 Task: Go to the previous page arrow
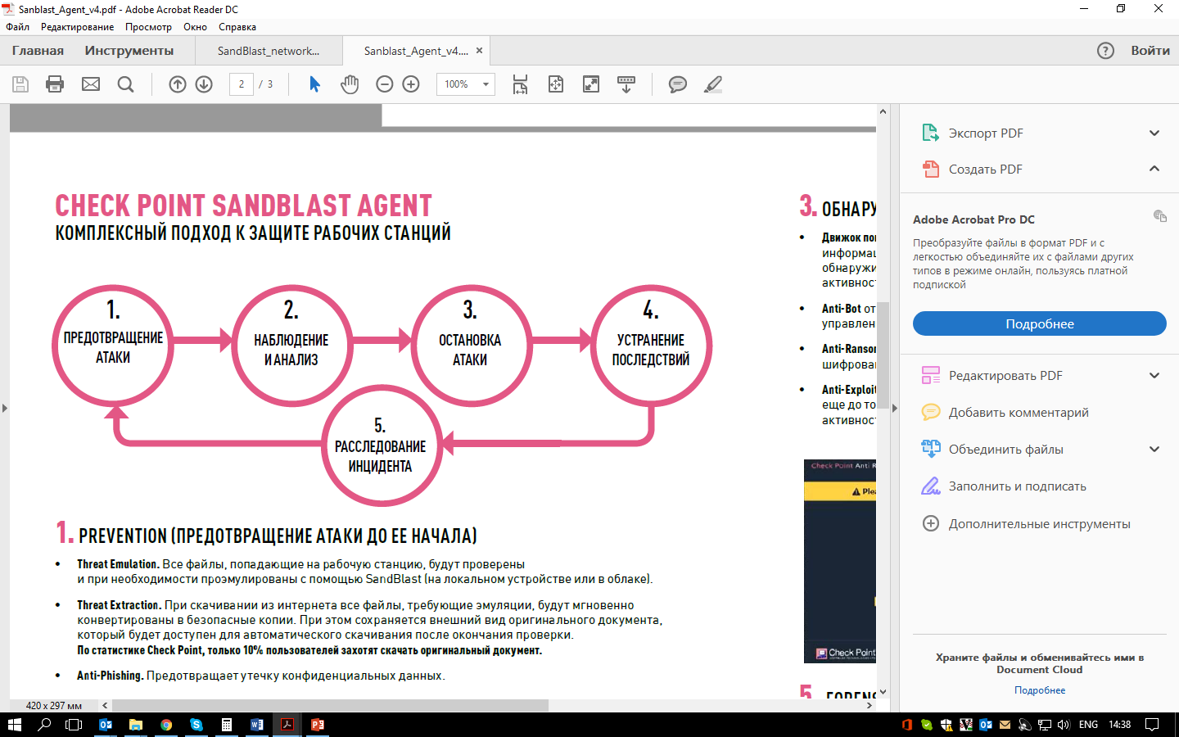click(178, 84)
